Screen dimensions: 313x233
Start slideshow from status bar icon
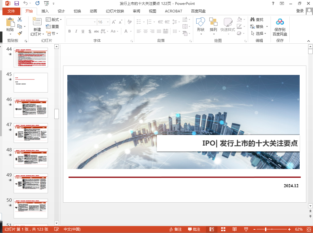[x=246, y=229]
